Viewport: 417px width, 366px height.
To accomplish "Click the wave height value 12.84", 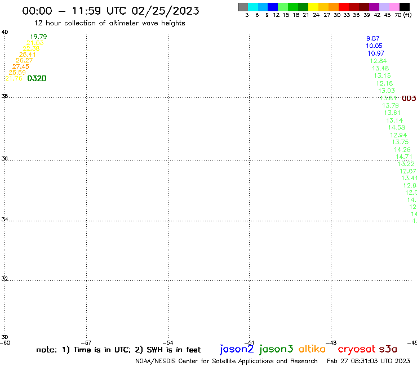I will click(378, 61).
